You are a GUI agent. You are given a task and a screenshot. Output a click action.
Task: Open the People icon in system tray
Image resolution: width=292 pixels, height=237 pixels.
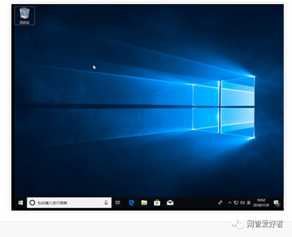point(220,203)
